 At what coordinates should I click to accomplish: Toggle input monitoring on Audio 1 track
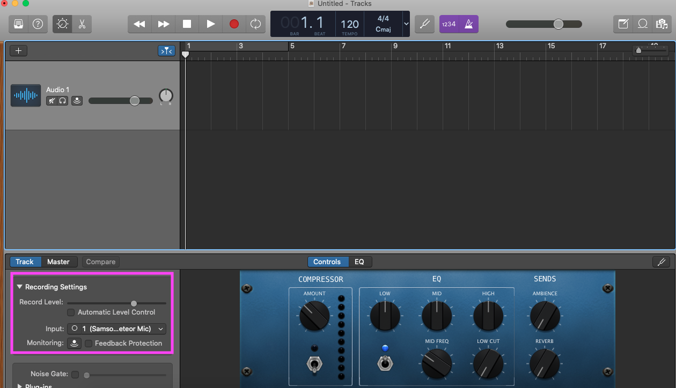(77, 101)
